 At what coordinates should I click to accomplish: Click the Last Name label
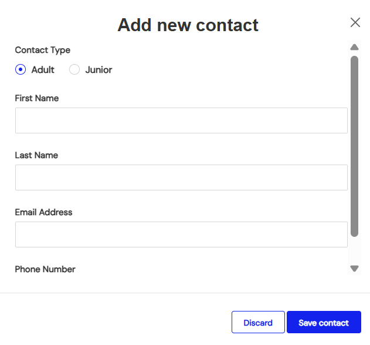[36, 155]
